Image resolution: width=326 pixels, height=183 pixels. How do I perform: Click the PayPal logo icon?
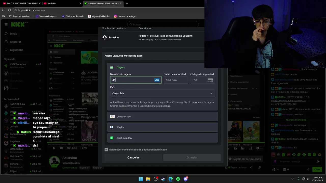[x=112, y=127]
